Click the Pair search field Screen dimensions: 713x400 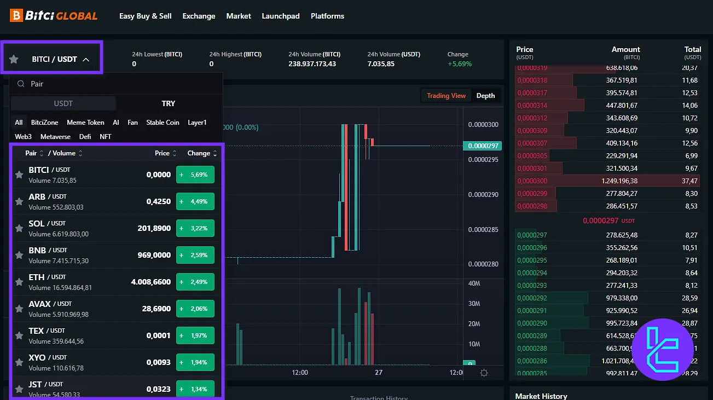pos(120,84)
